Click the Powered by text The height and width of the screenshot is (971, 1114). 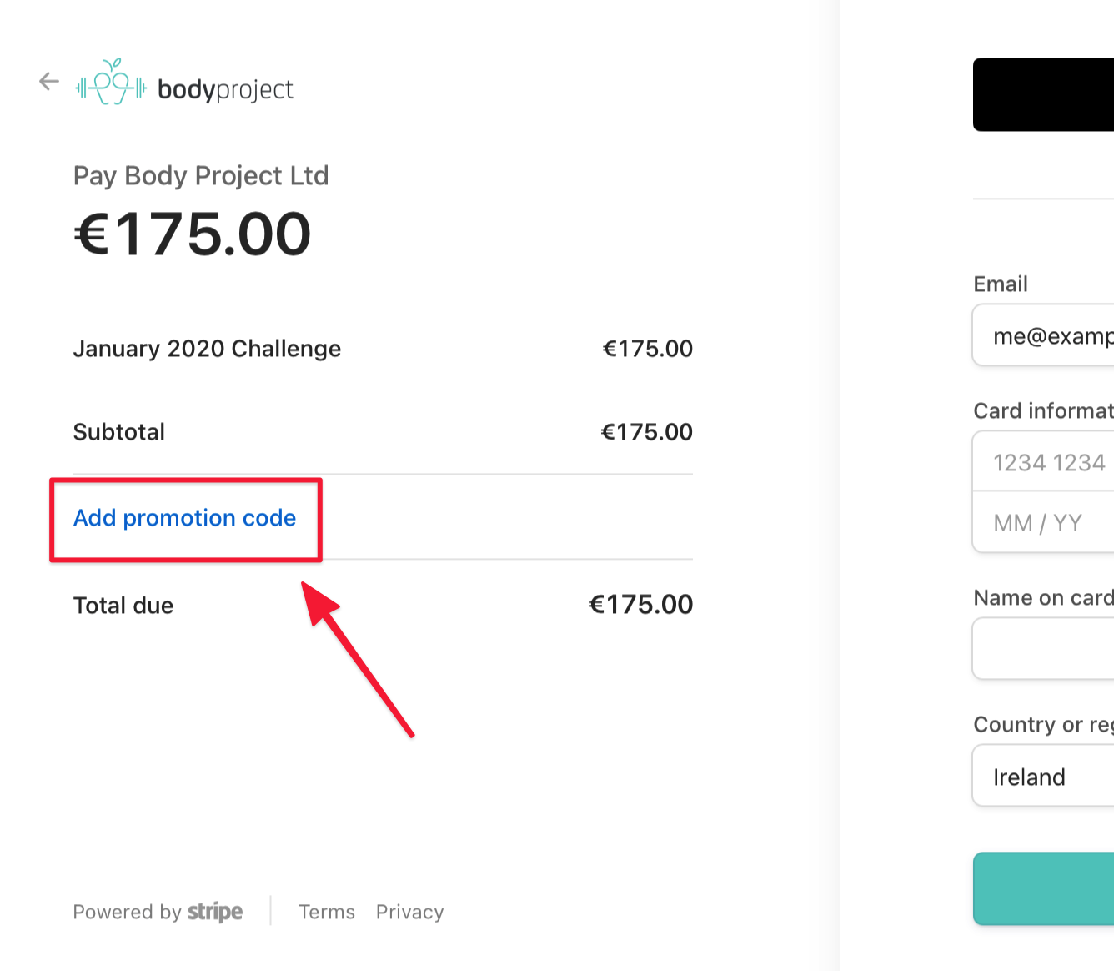point(127,912)
